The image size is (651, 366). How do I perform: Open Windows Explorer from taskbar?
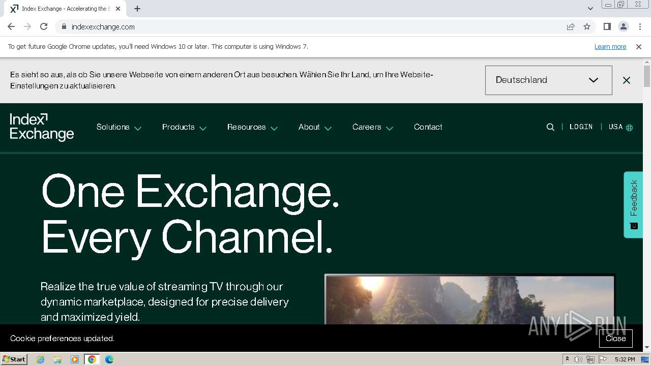point(57,359)
